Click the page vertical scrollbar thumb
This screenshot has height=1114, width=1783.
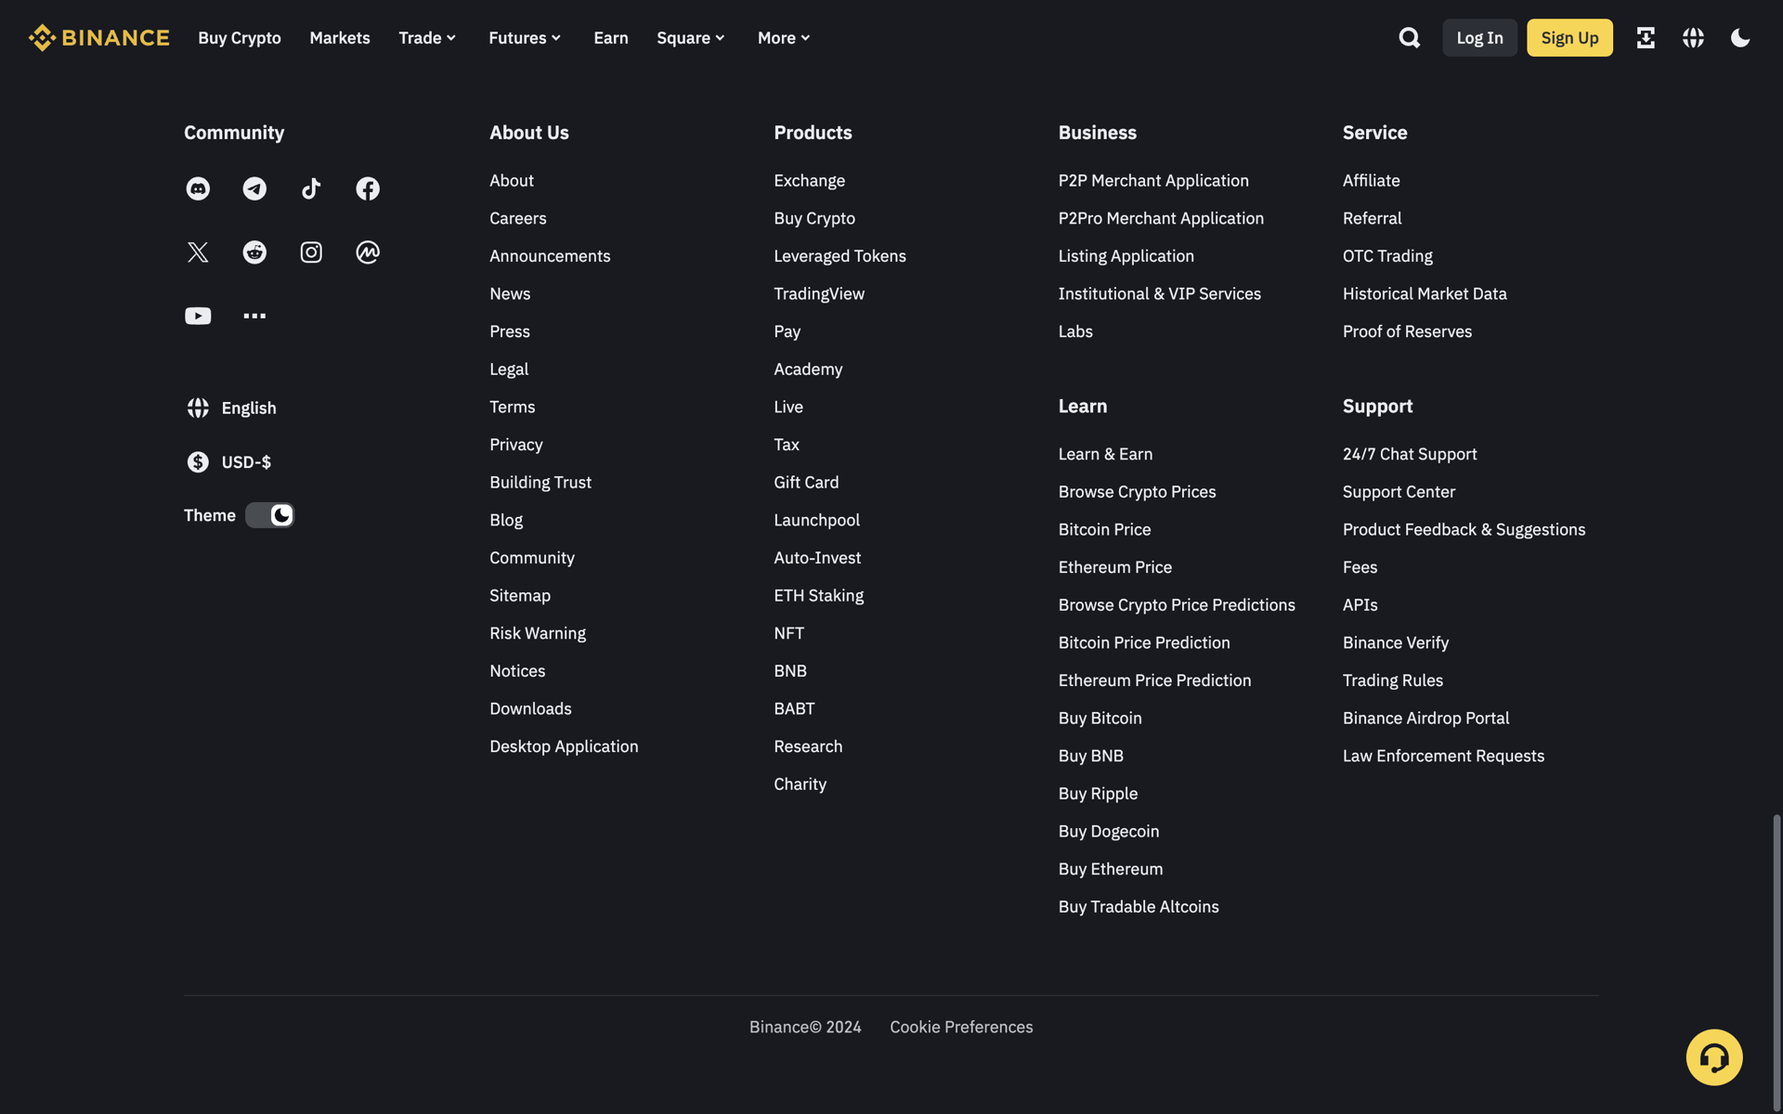click(x=1776, y=961)
